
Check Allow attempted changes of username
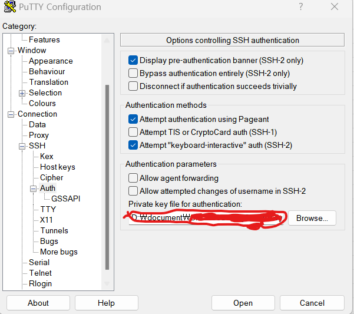(x=133, y=191)
